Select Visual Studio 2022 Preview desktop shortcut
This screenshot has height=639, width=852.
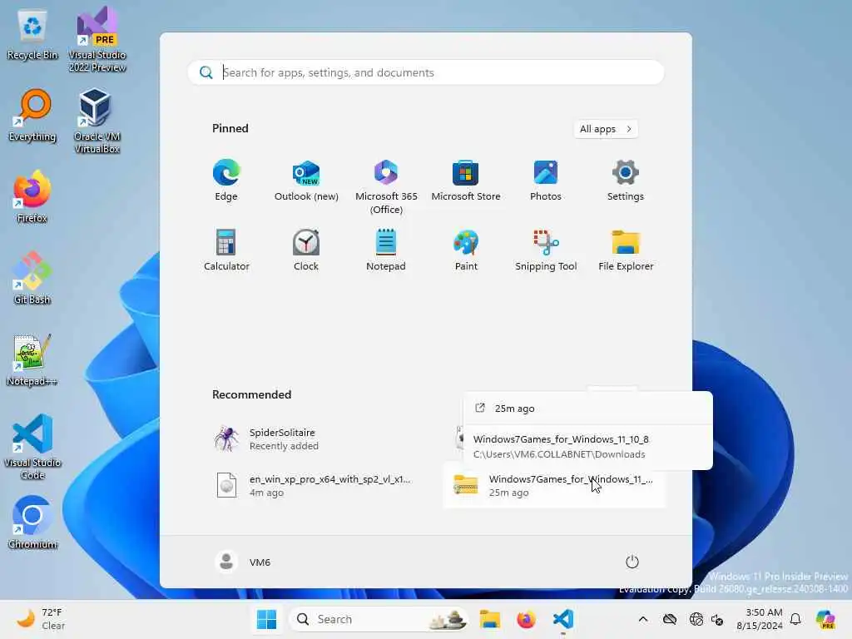pyautogui.click(x=97, y=39)
